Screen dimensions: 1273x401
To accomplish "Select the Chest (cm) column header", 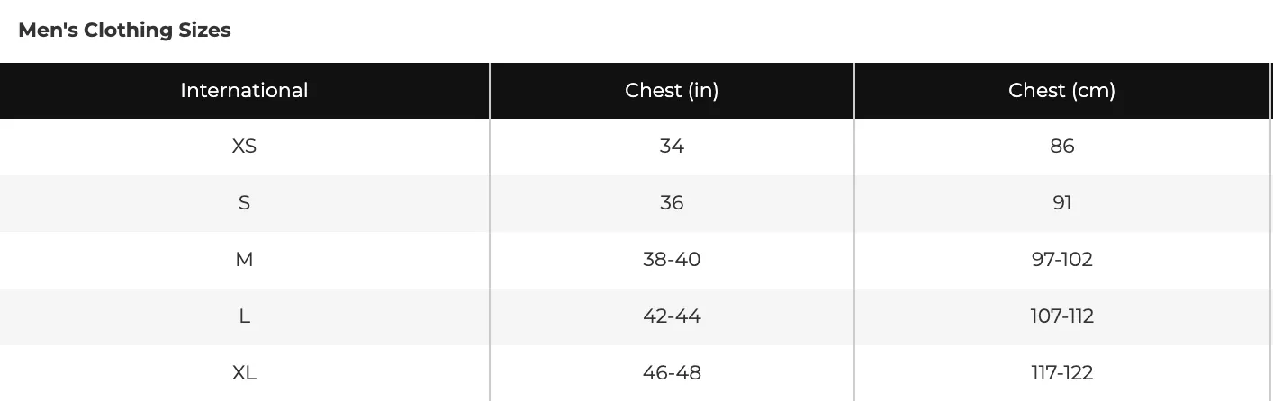I will (1062, 91).
